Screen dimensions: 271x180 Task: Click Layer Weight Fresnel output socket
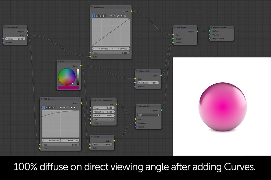27,31
